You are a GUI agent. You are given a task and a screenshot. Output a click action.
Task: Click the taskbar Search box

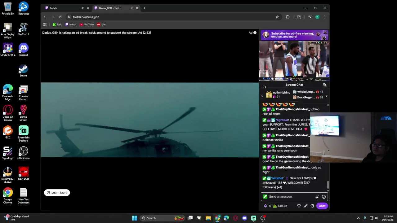(x=163, y=218)
